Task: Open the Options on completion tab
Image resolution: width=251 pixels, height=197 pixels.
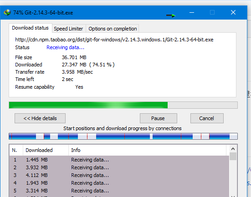Action: (113, 29)
